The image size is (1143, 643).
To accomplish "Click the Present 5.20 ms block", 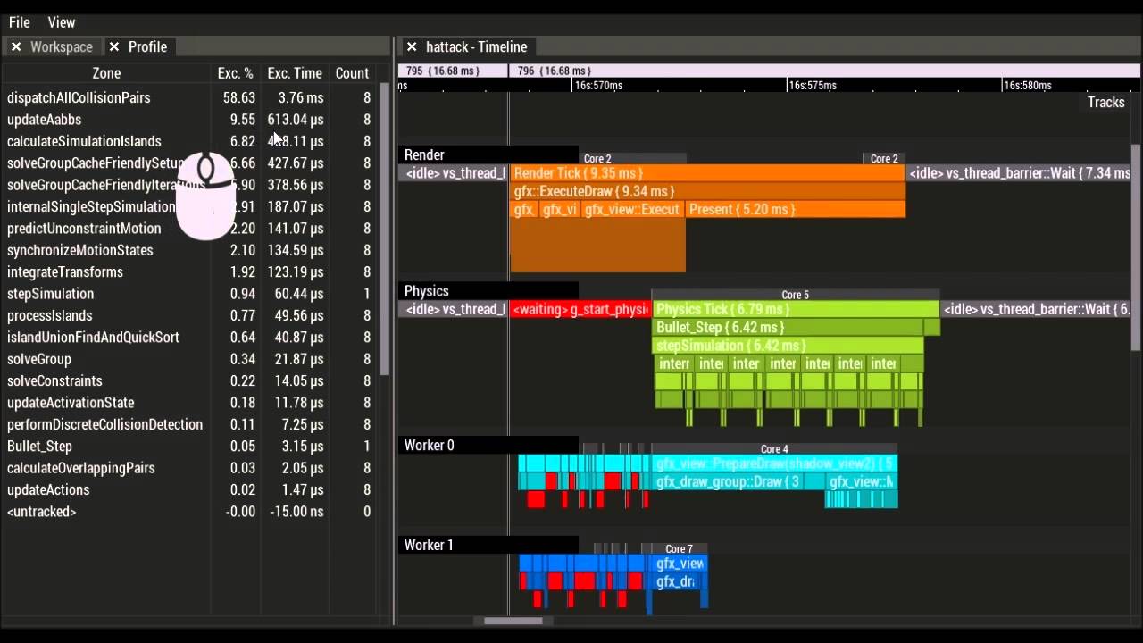I will [x=795, y=210].
